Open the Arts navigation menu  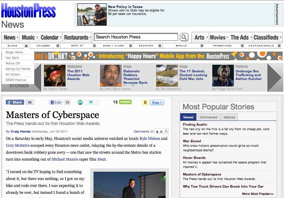coord(201,37)
